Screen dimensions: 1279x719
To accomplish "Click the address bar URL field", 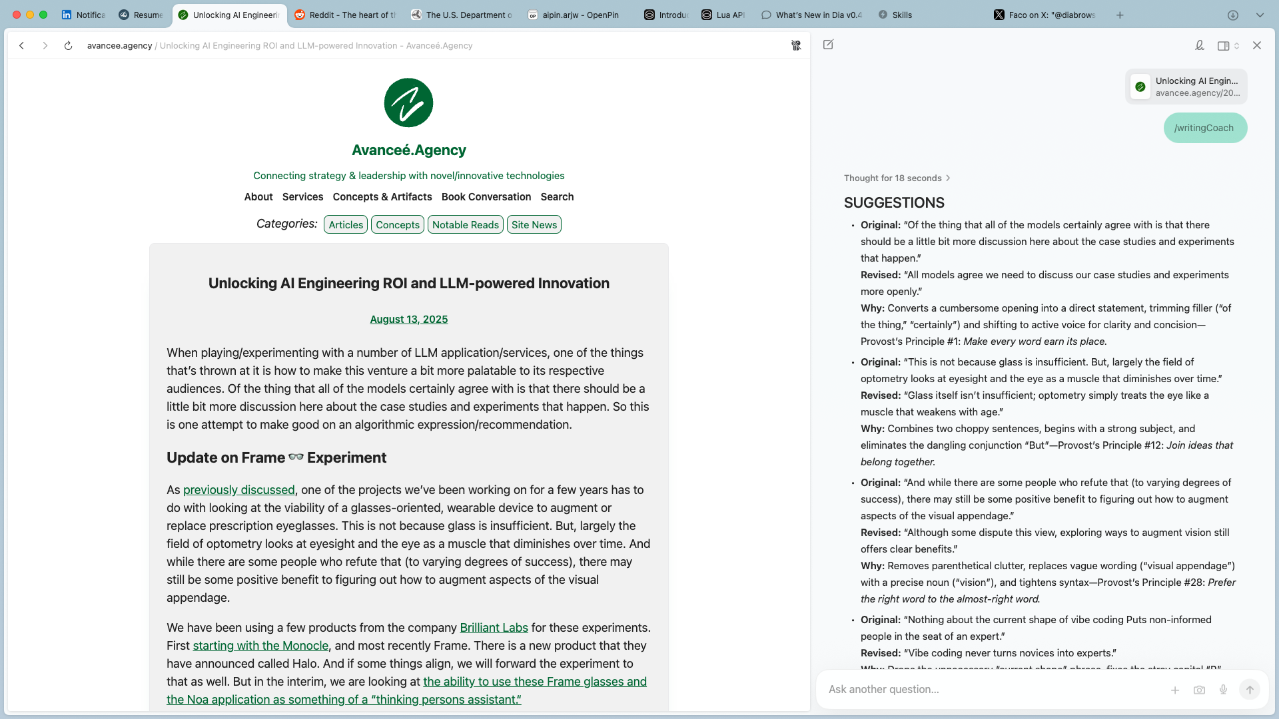I will click(x=280, y=45).
